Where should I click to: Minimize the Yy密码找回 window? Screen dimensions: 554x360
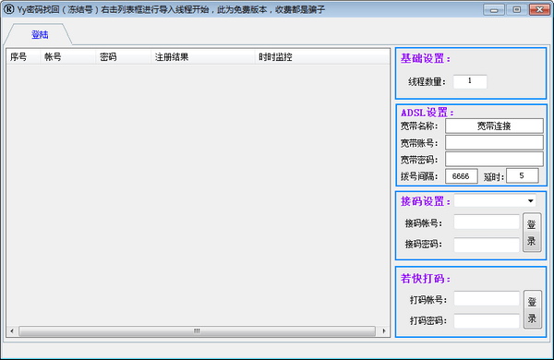click(494, 10)
